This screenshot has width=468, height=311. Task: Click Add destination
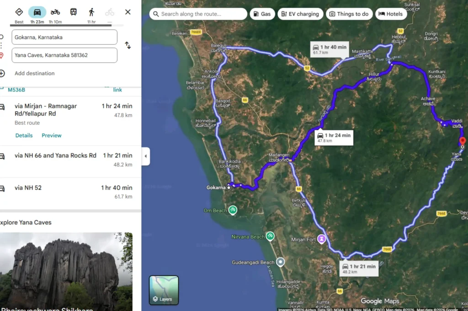(x=34, y=73)
